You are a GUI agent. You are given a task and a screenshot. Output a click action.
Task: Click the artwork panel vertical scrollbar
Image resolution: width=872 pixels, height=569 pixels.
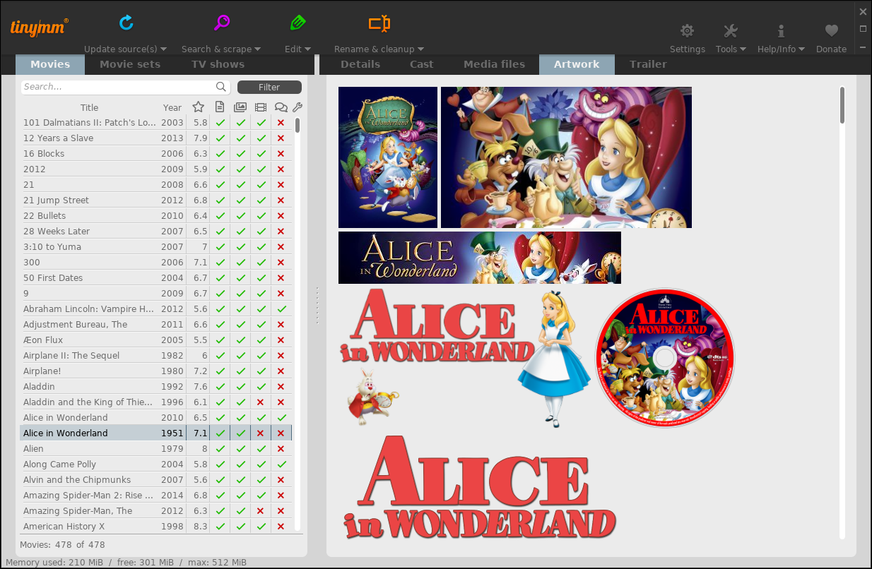[x=842, y=104]
